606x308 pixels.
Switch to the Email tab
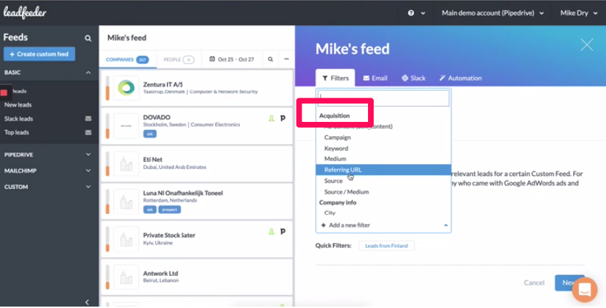click(375, 78)
